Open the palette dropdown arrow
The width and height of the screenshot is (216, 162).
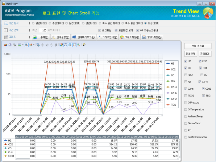[34, 45]
